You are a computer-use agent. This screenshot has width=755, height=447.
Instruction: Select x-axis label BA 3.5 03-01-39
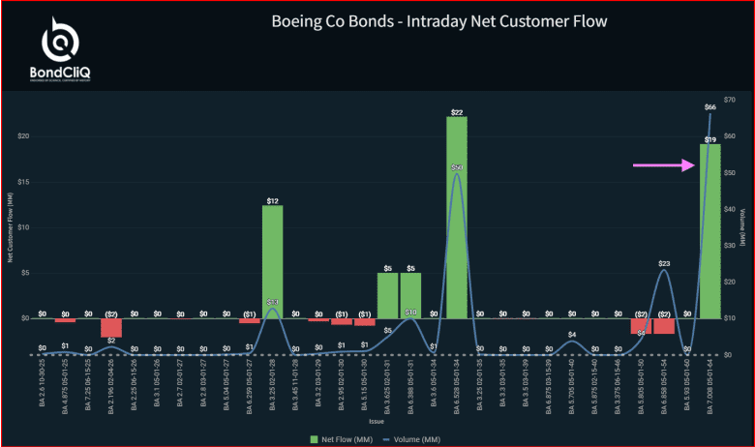tap(526, 382)
